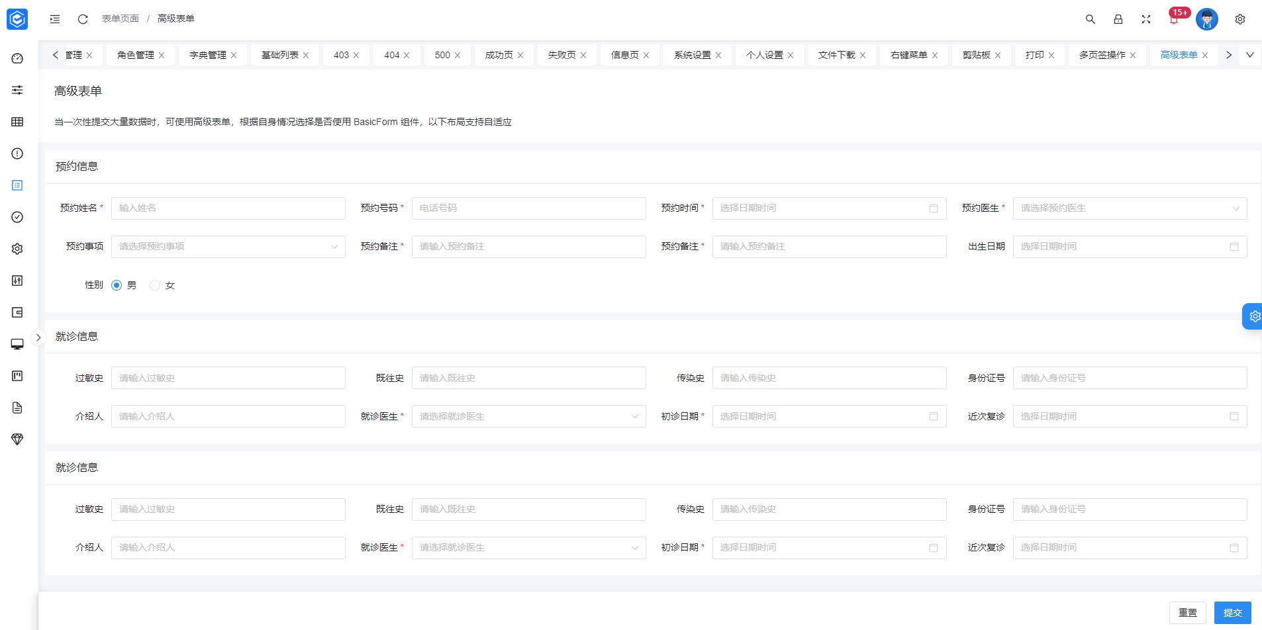Toggle fullscreen mode icon
This screenshot has height=630, width=1262.
(x=1145, y=19)
